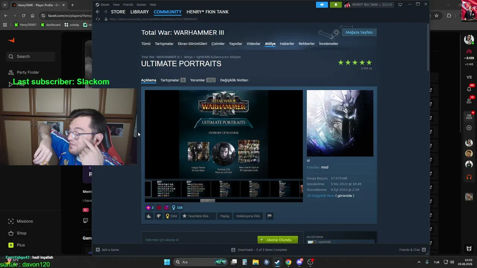
Task: Give thumbs up to Ultimate Portraits
Action: [149, 216]
